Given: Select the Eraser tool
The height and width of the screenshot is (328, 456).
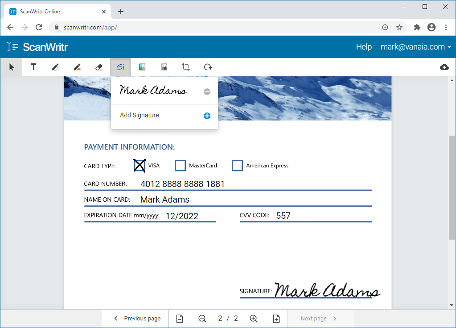Looking at the screenshot, I should [99, 67].
